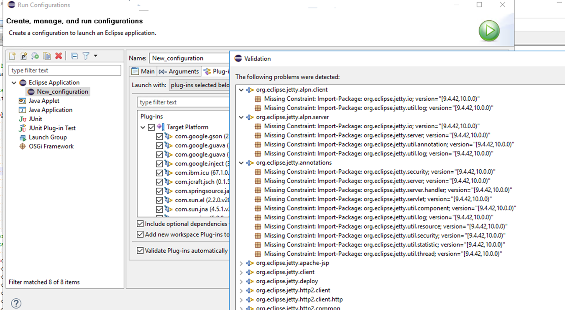Collapse org.eclipse.jetty.annotations problems
The image size is (565, 310).
point(241,163)
